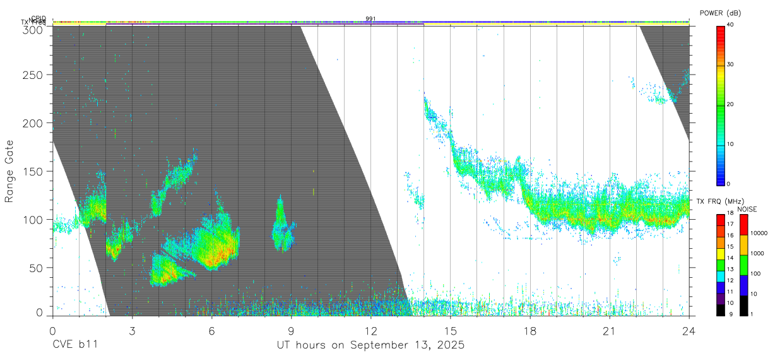This screenshot has width=775, height=358.
Task: Pick the orange 15-16 MHz frequency swatch
Action: coord(721,241)
